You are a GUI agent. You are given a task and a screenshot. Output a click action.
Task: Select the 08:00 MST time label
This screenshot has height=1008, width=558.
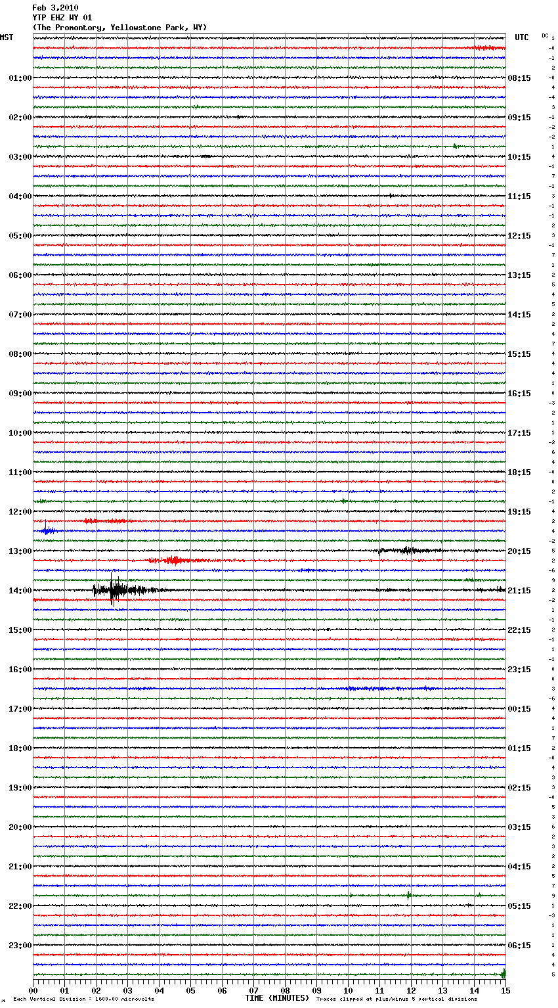point(20,354)
